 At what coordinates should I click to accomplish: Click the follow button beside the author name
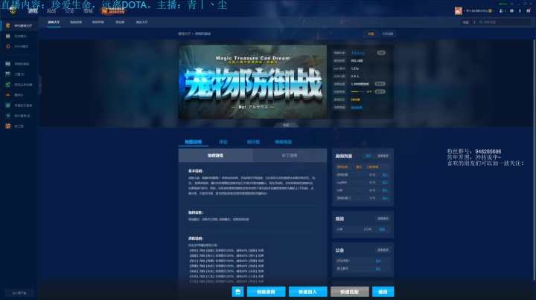381,53
